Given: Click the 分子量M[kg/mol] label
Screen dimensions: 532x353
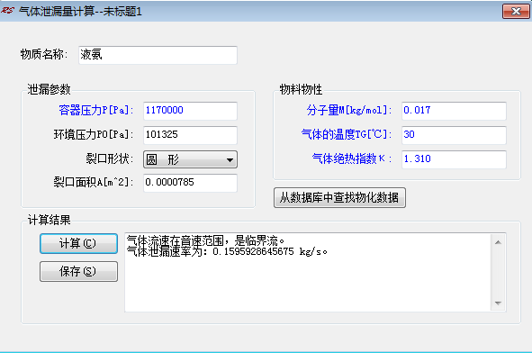Looking at the screenshot, I should tap(349, 110).
